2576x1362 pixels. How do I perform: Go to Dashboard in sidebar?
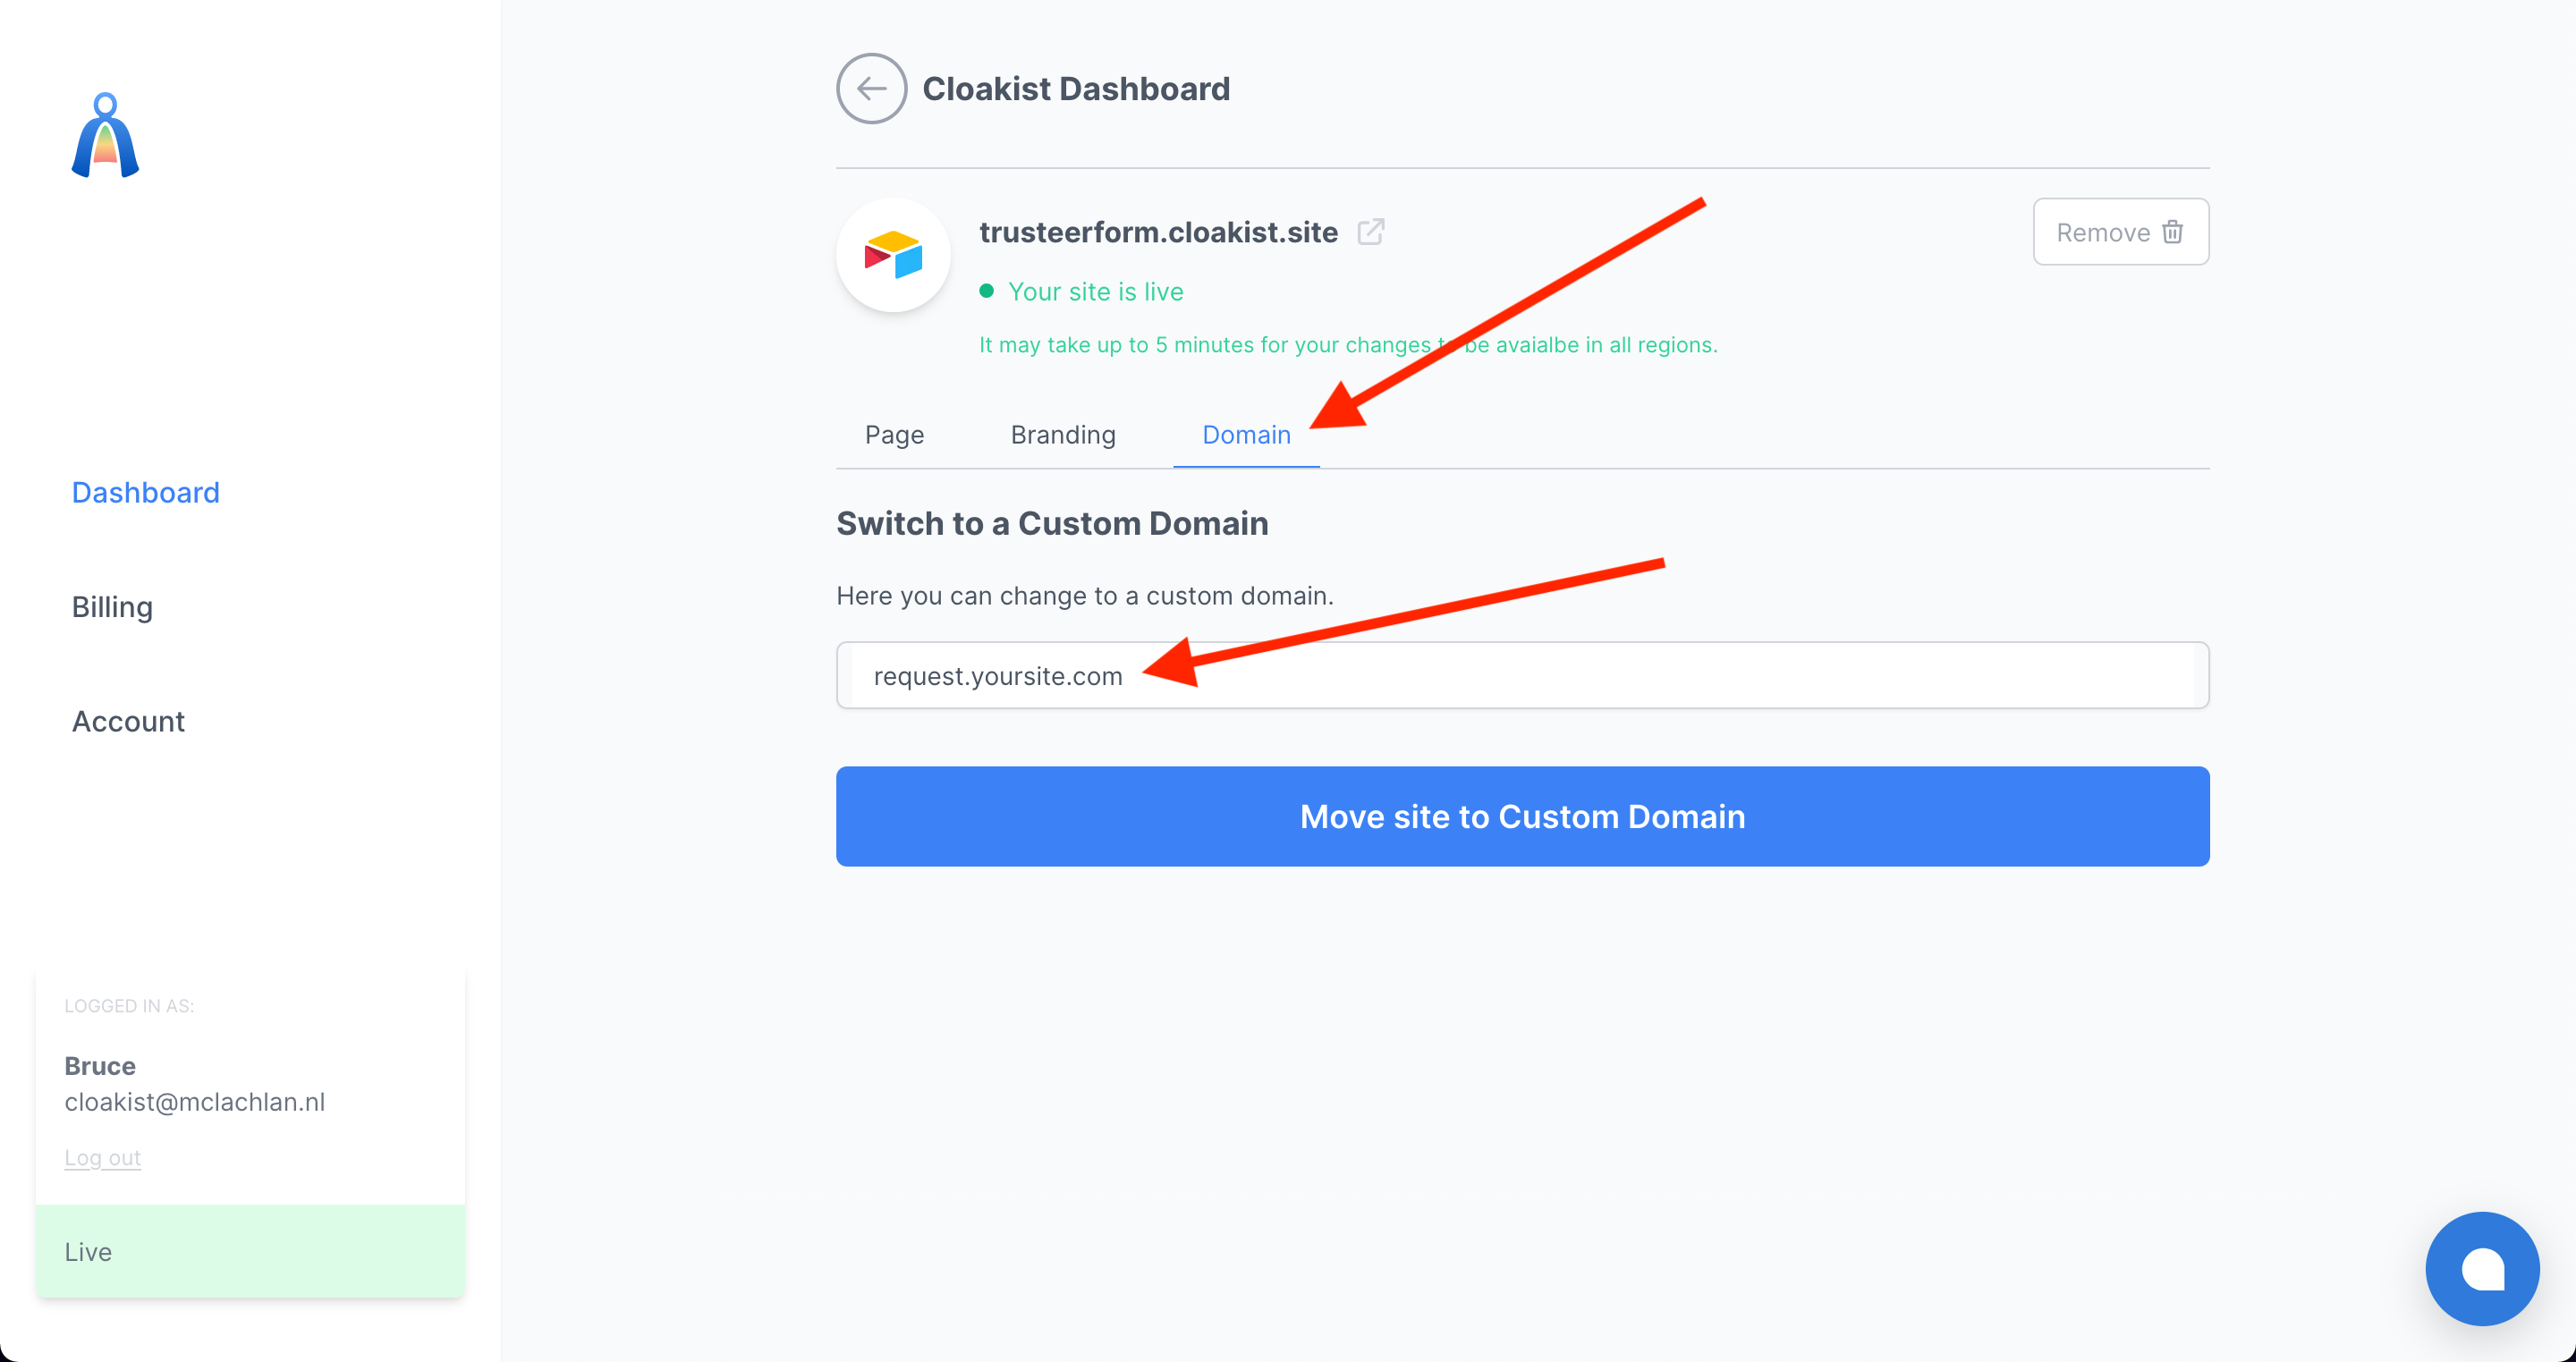[x=146, y=492]
